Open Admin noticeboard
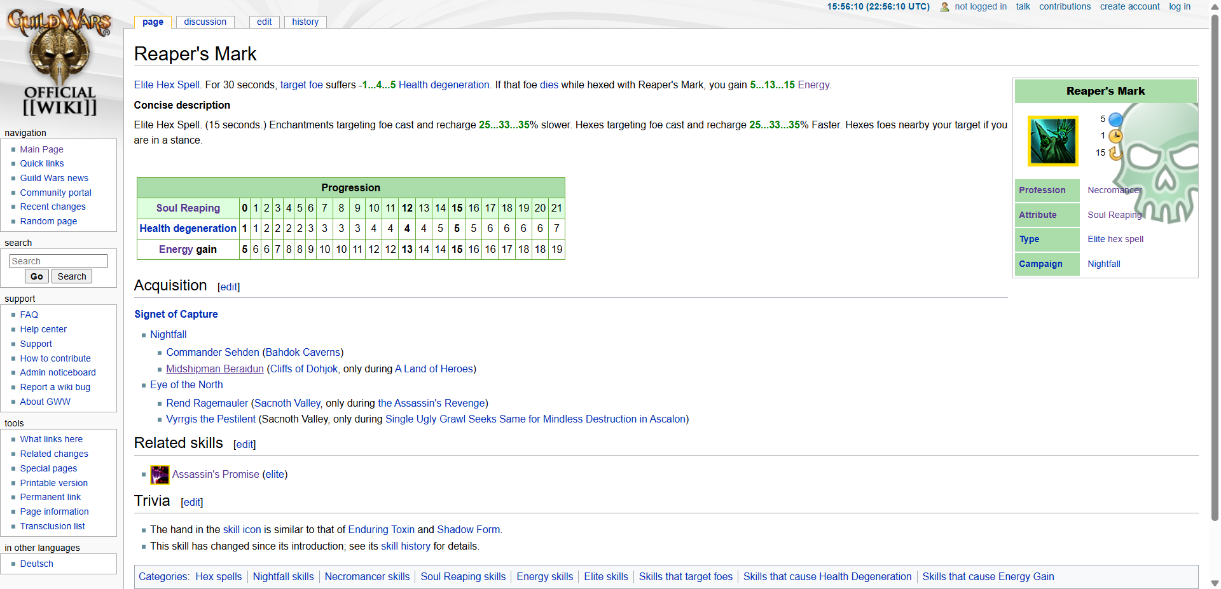Viewport: 1221px width, 589px height. click(58, 372)
